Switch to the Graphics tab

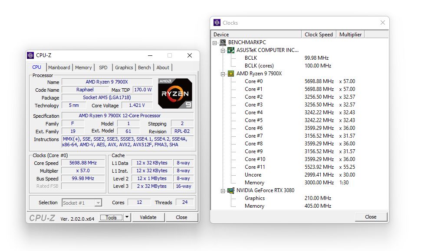point(124,68)
